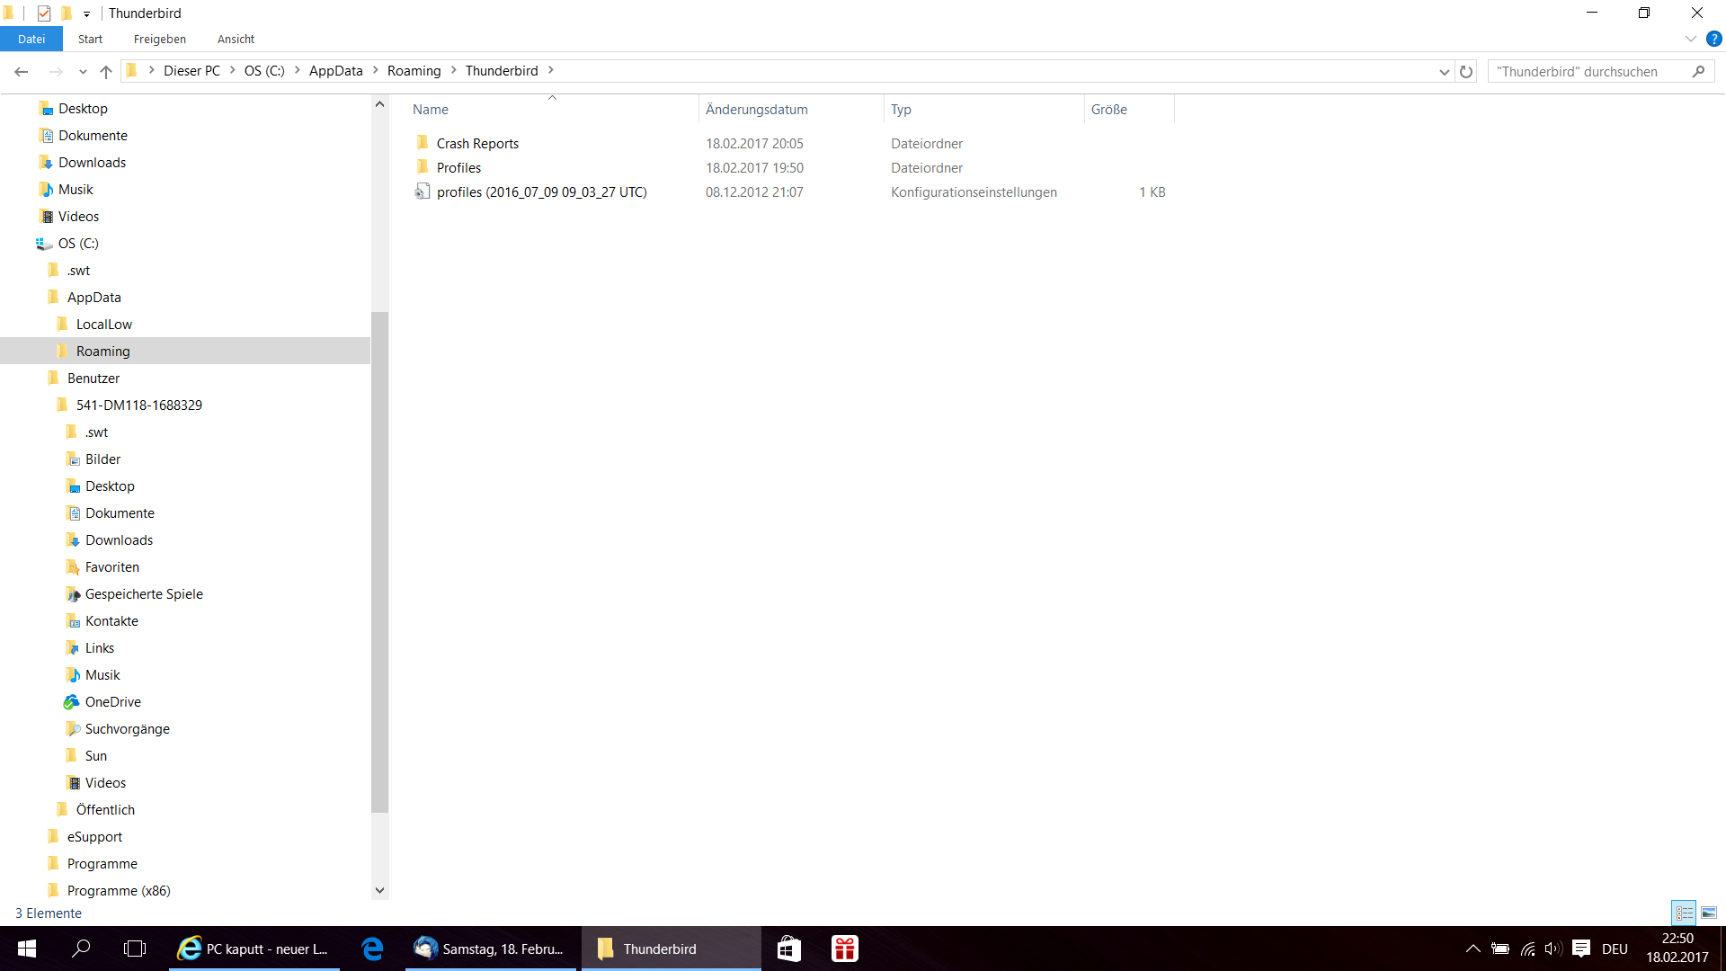Refresh the Thunderbird folder view
The width and height of the screenshot is (1726, 971).
click(1466, 72)
